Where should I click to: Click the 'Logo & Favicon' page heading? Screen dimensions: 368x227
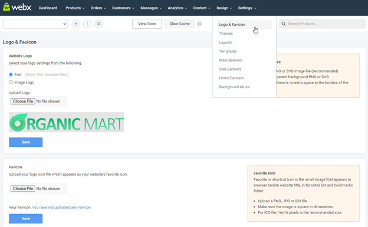(19, 42)
